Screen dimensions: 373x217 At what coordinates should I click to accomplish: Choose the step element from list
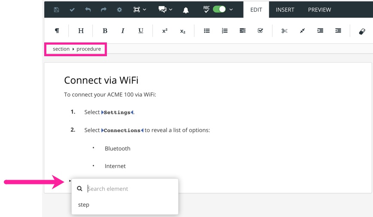pyautogui.click(x=84, y=205)
